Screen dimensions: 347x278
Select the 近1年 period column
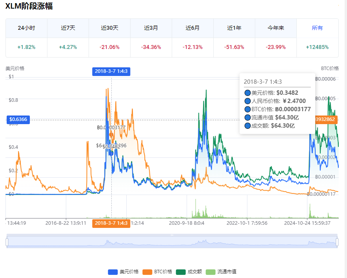point(234,28)
